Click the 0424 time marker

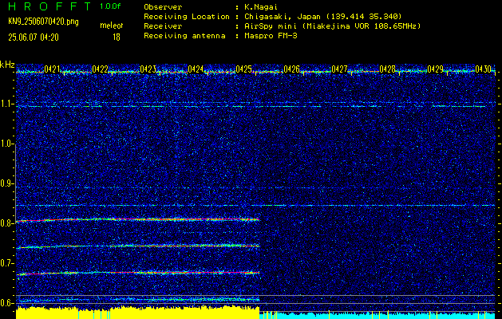point(196,69)
